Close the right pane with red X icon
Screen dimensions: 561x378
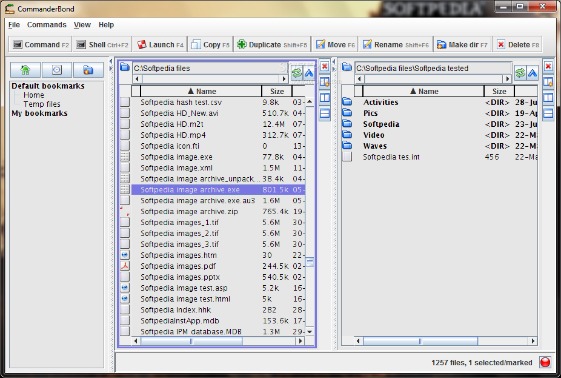click(548, 66)
